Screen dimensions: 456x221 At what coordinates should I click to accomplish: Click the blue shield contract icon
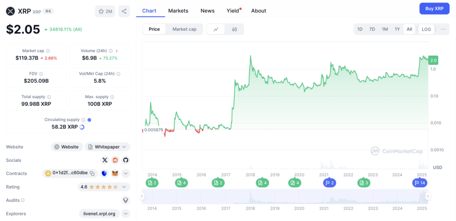coord(105,173)
